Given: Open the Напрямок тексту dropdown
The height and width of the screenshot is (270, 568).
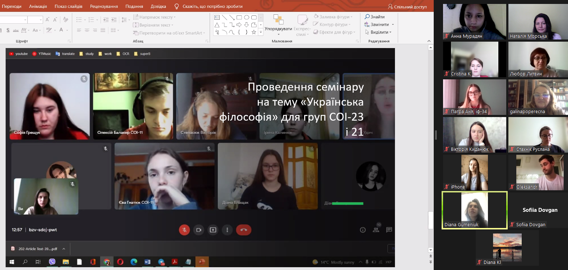Looking at the screenshot, I should (x=154, y=17).
